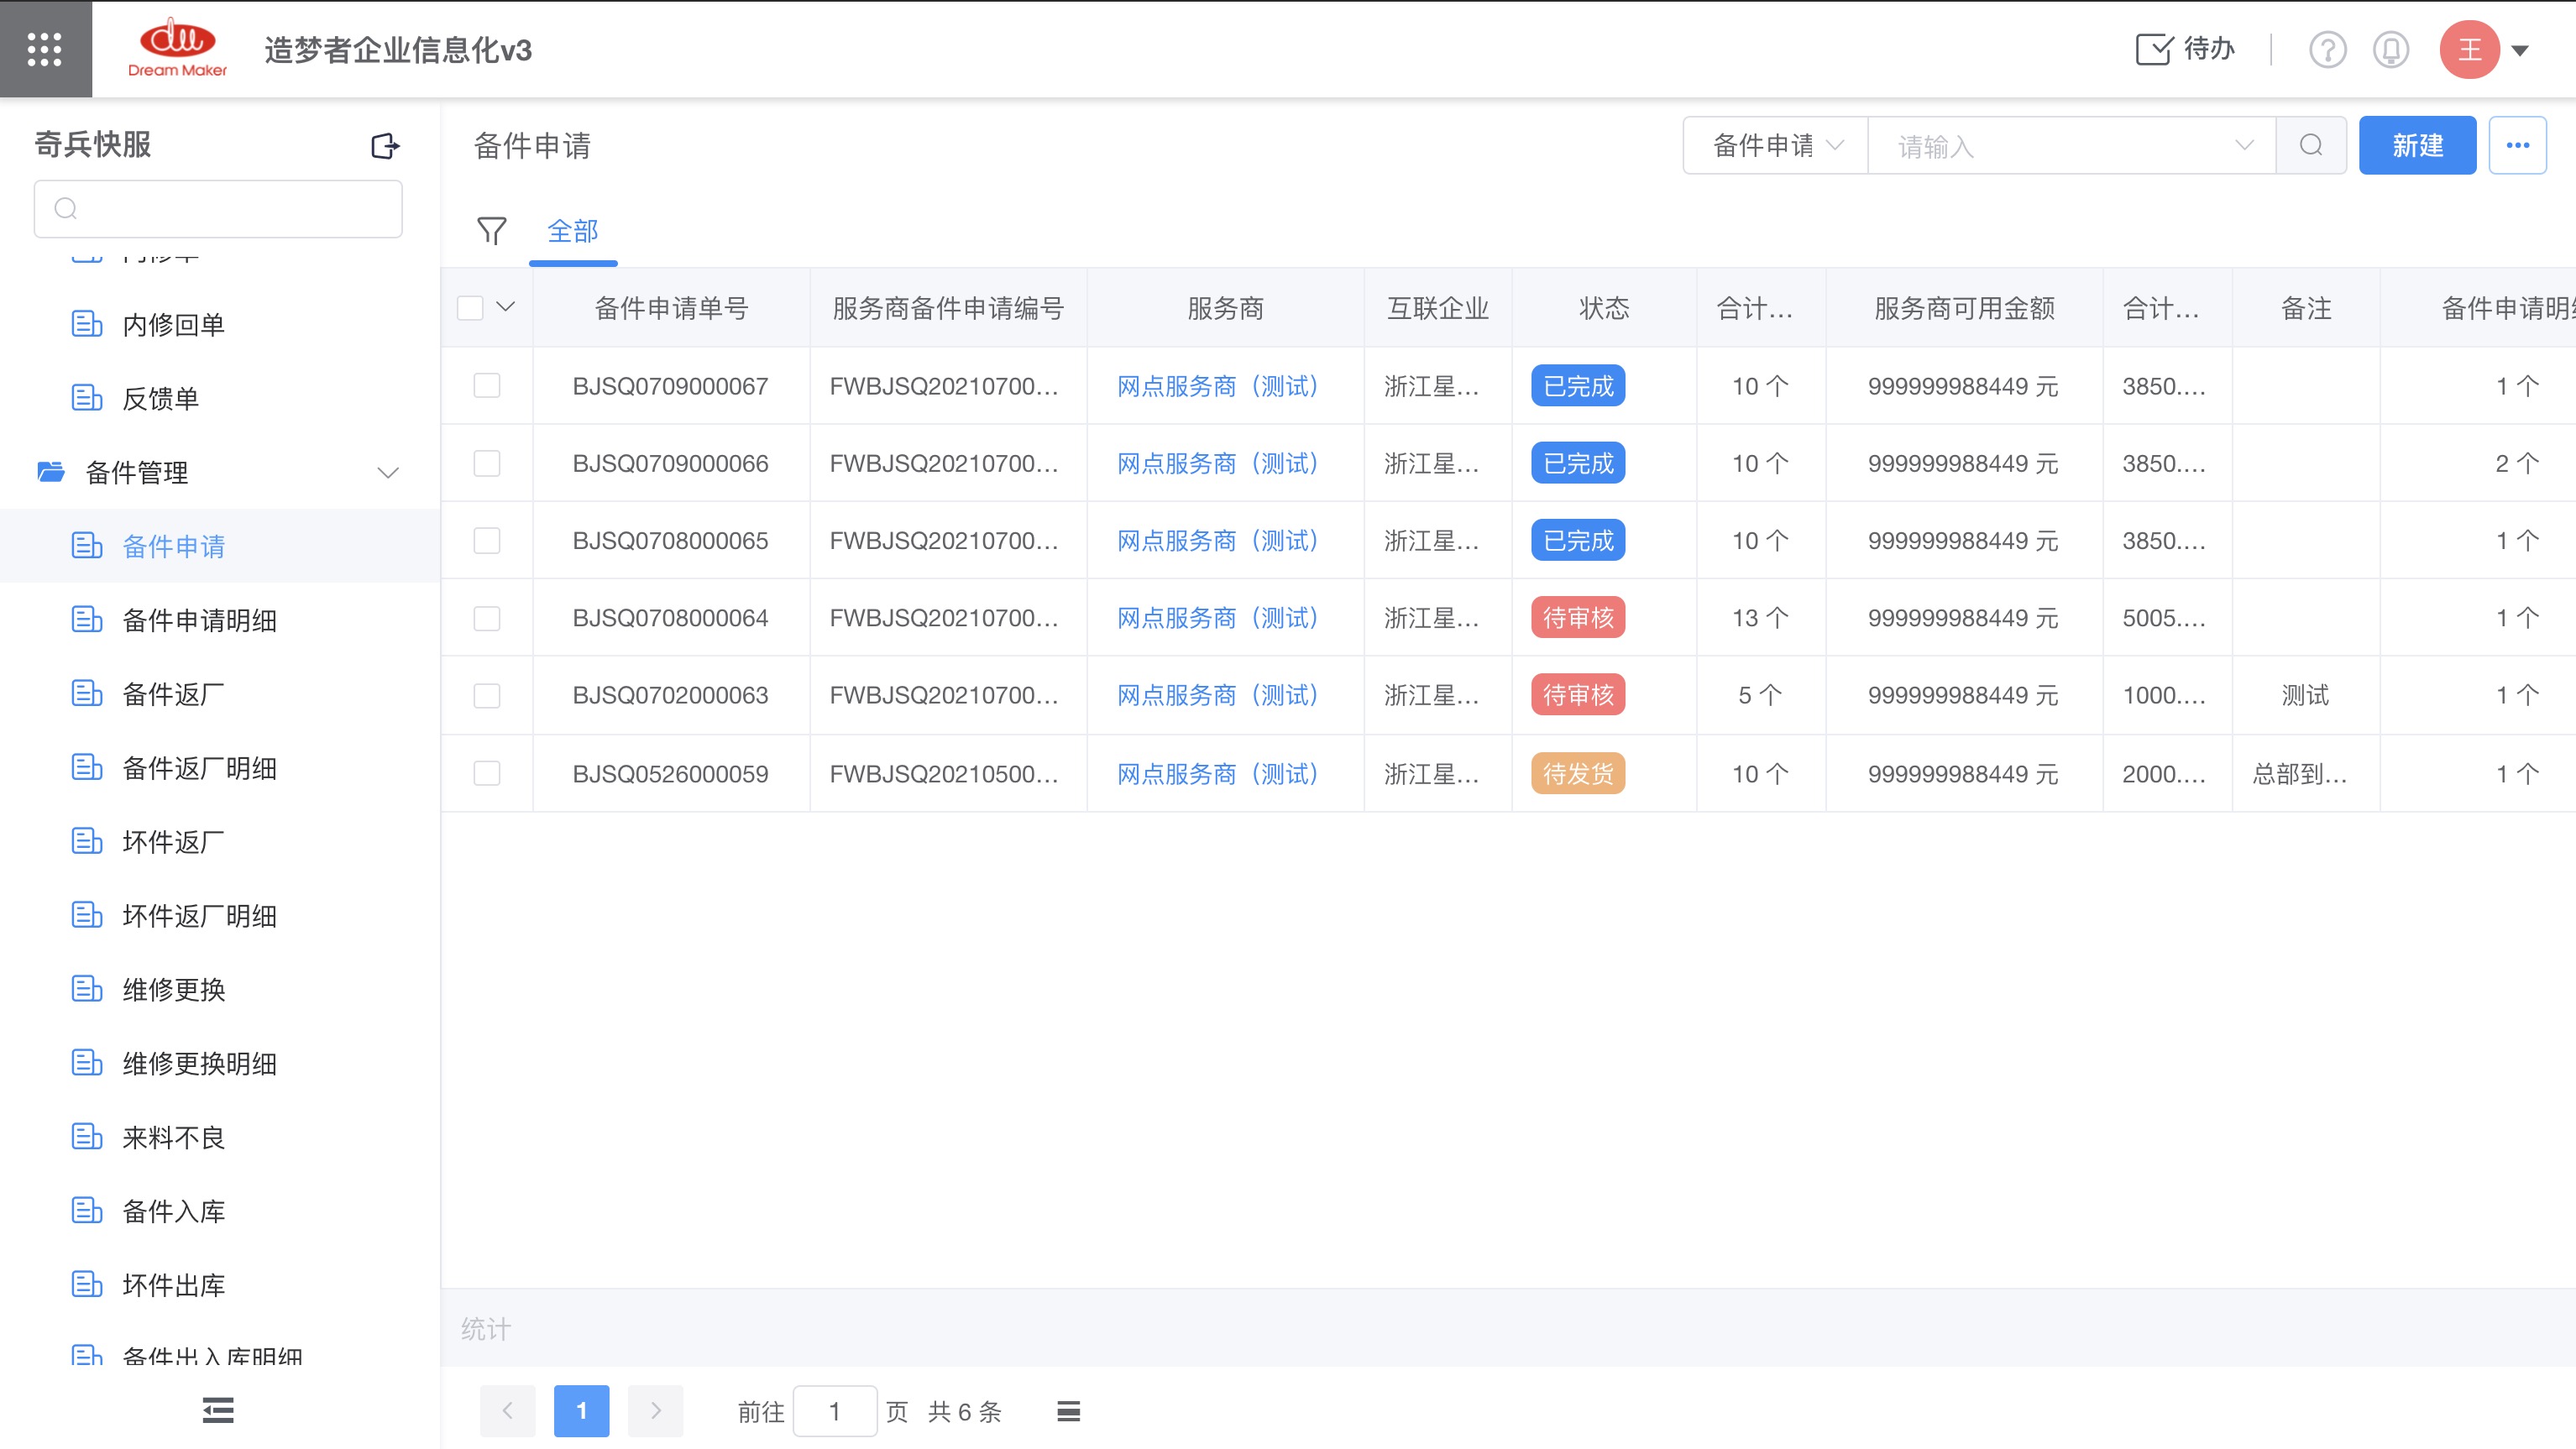Screen dimensions: 2576x1449
Task: Open 网点服务商 link in row BJSQ0526000059
Action: (x=1218, y=773)
